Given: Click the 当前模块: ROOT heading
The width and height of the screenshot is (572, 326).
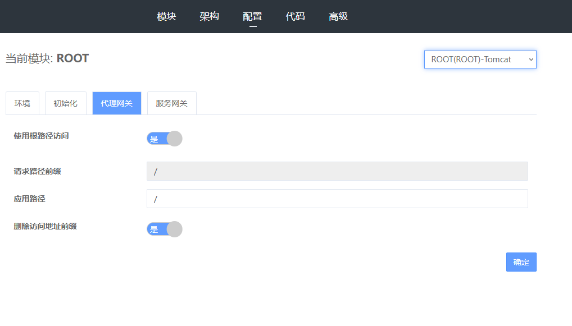Looking at the screenshot, I should (x=47, y=58).
